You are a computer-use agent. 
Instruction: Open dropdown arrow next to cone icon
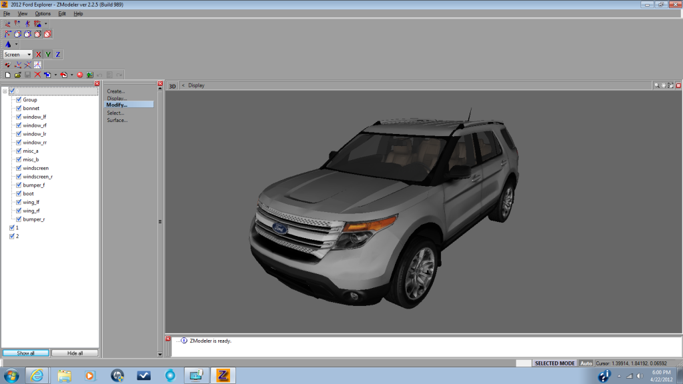pyautogui.click(x=17, y=44)
